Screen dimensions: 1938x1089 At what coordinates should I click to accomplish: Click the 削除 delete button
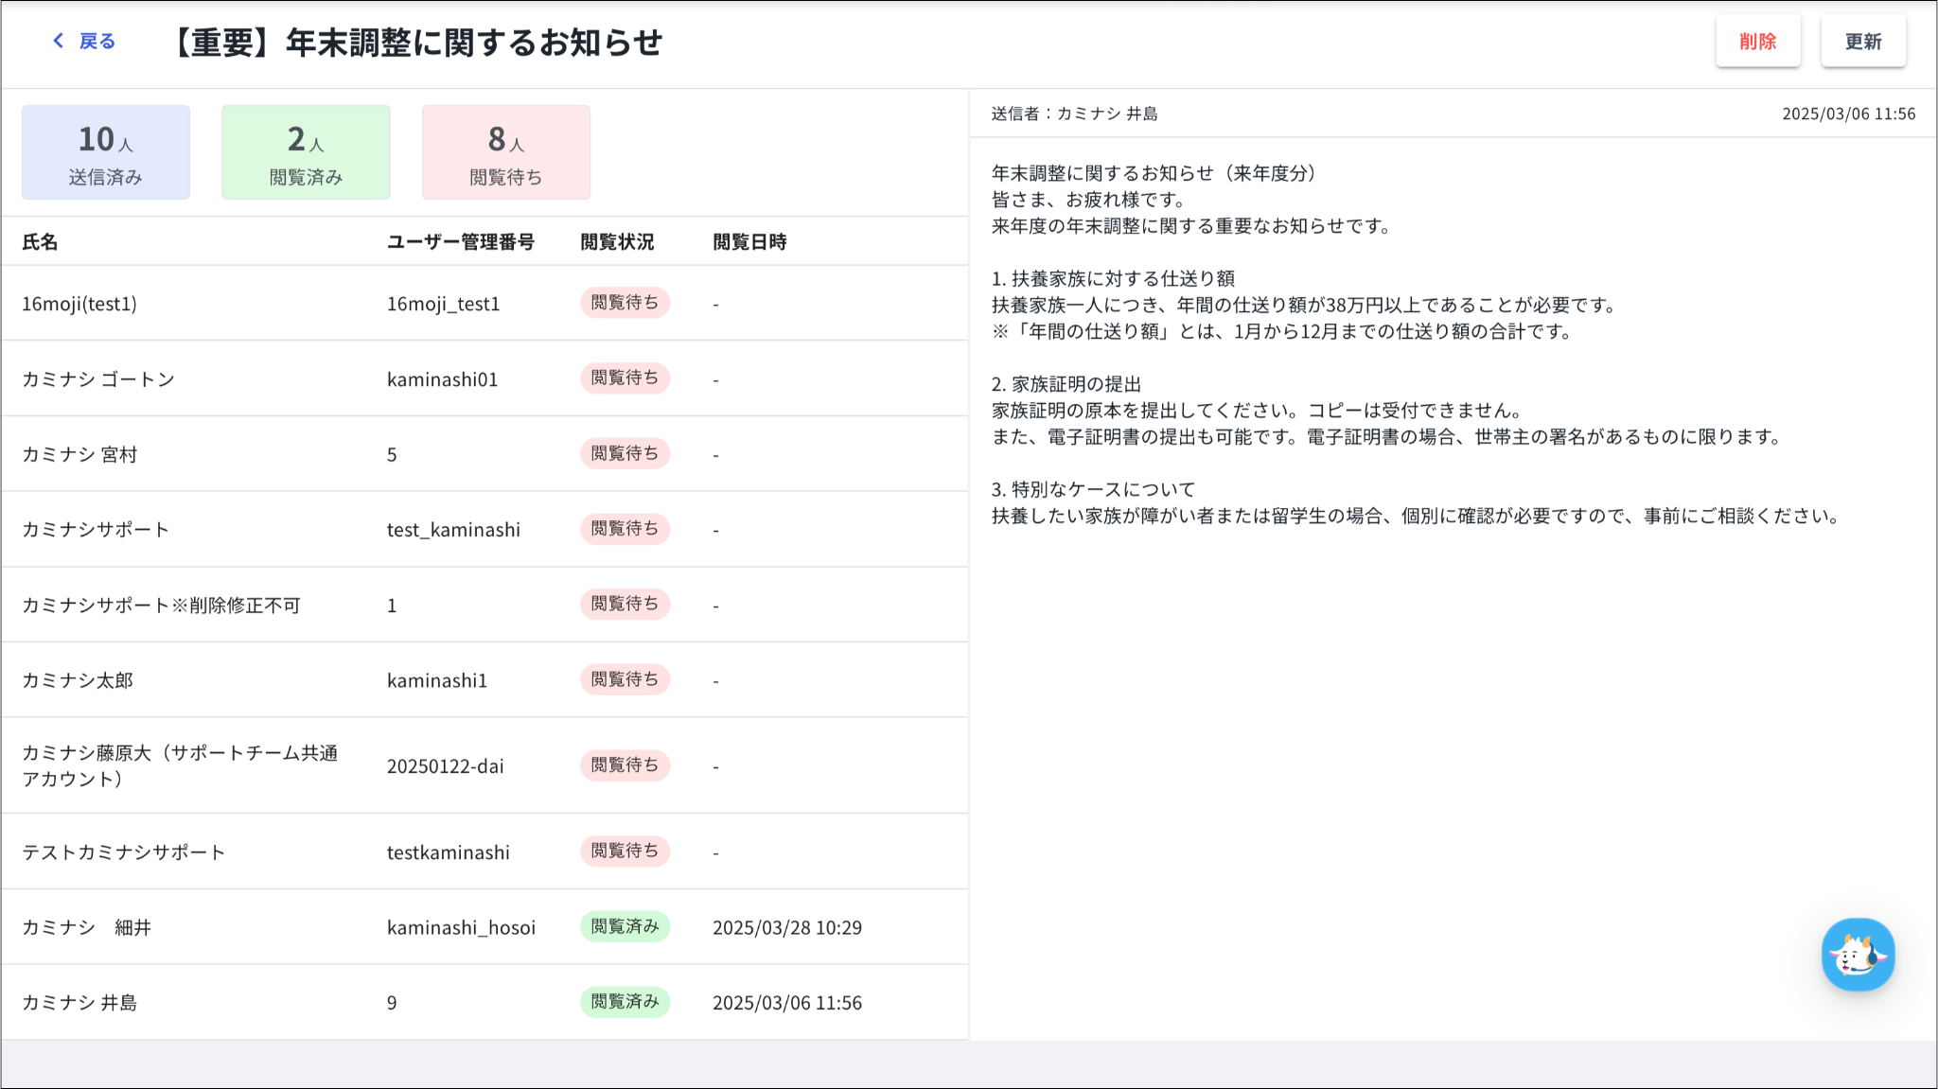tap(1757, 42)
